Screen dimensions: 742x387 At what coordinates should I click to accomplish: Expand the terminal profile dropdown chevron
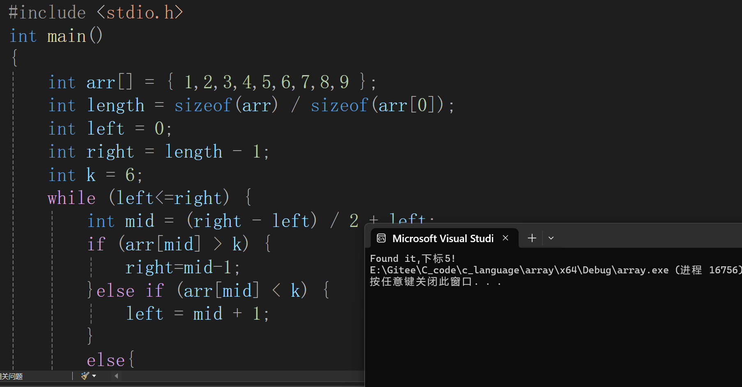click(x=551, y=238)
